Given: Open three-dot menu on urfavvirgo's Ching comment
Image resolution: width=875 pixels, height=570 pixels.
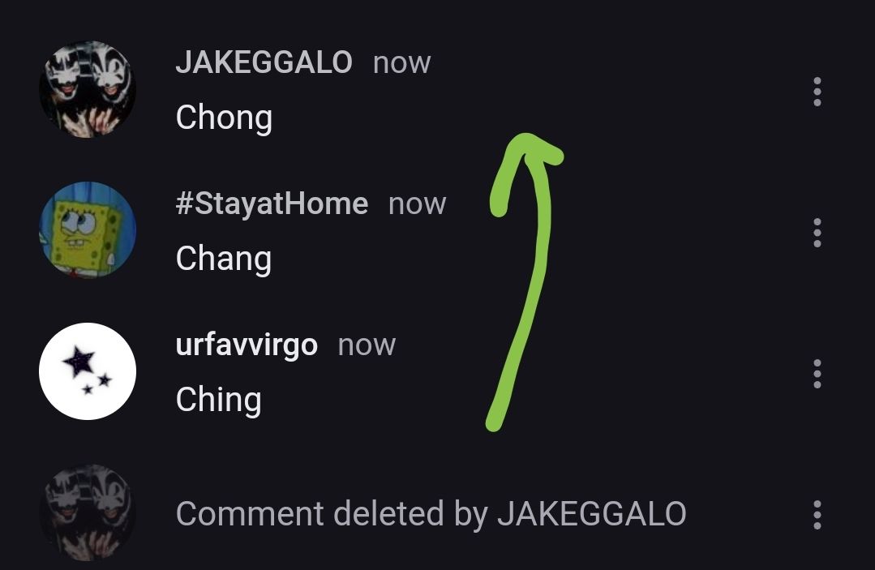Looking at the screenshot, I should click(817, 374).
